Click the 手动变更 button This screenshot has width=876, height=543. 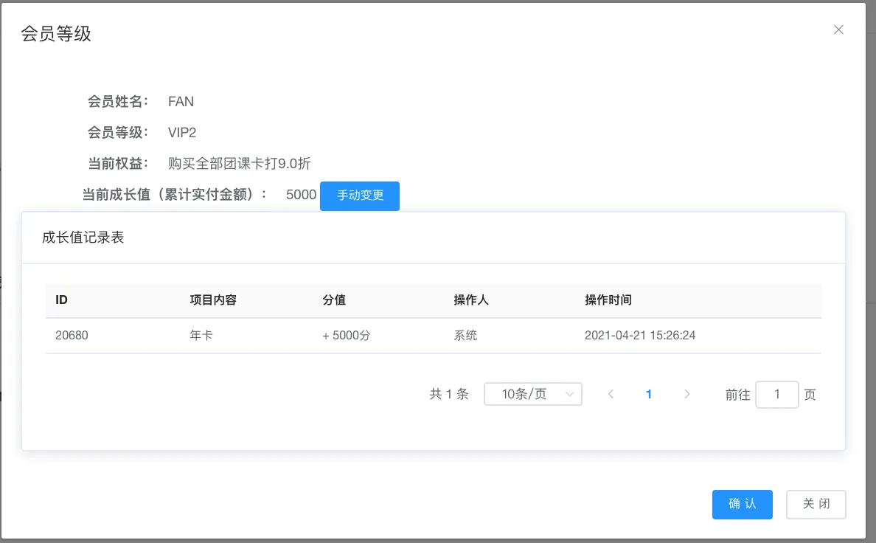(360, 196)
